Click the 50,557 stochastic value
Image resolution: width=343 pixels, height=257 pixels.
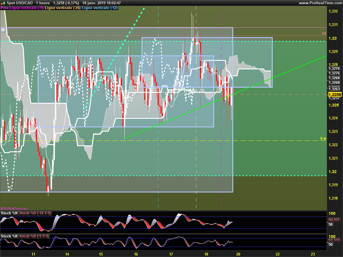click(x=334, y=220)
